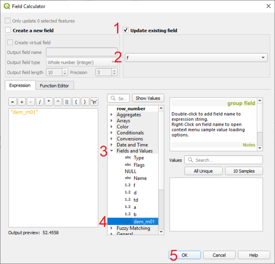The height and width of the screenshot is (264, 275).
Task: Insert the multiplication asterisk operator
Action: [49, 102]
